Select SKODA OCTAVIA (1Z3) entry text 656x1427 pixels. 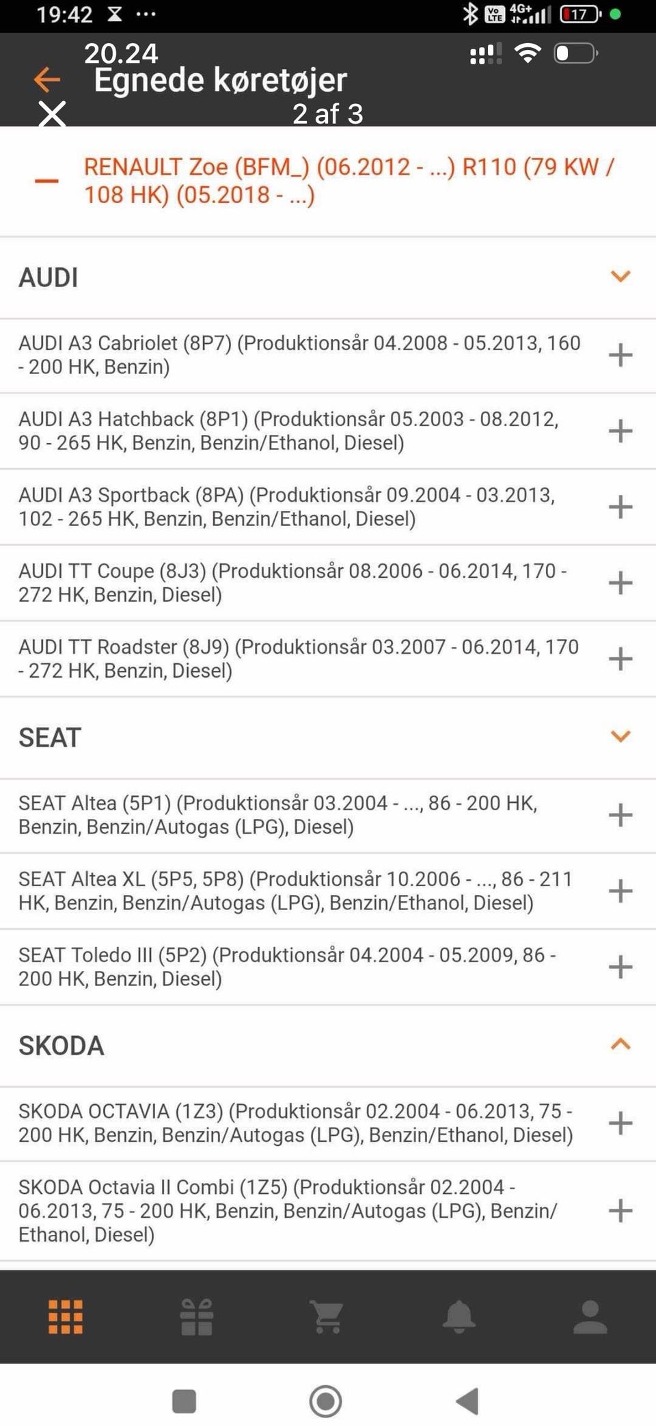295,1123
